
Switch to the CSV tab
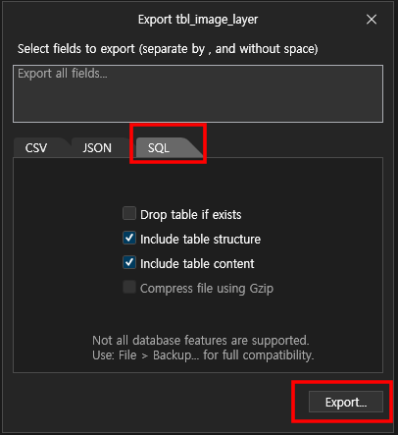(36, 148)
